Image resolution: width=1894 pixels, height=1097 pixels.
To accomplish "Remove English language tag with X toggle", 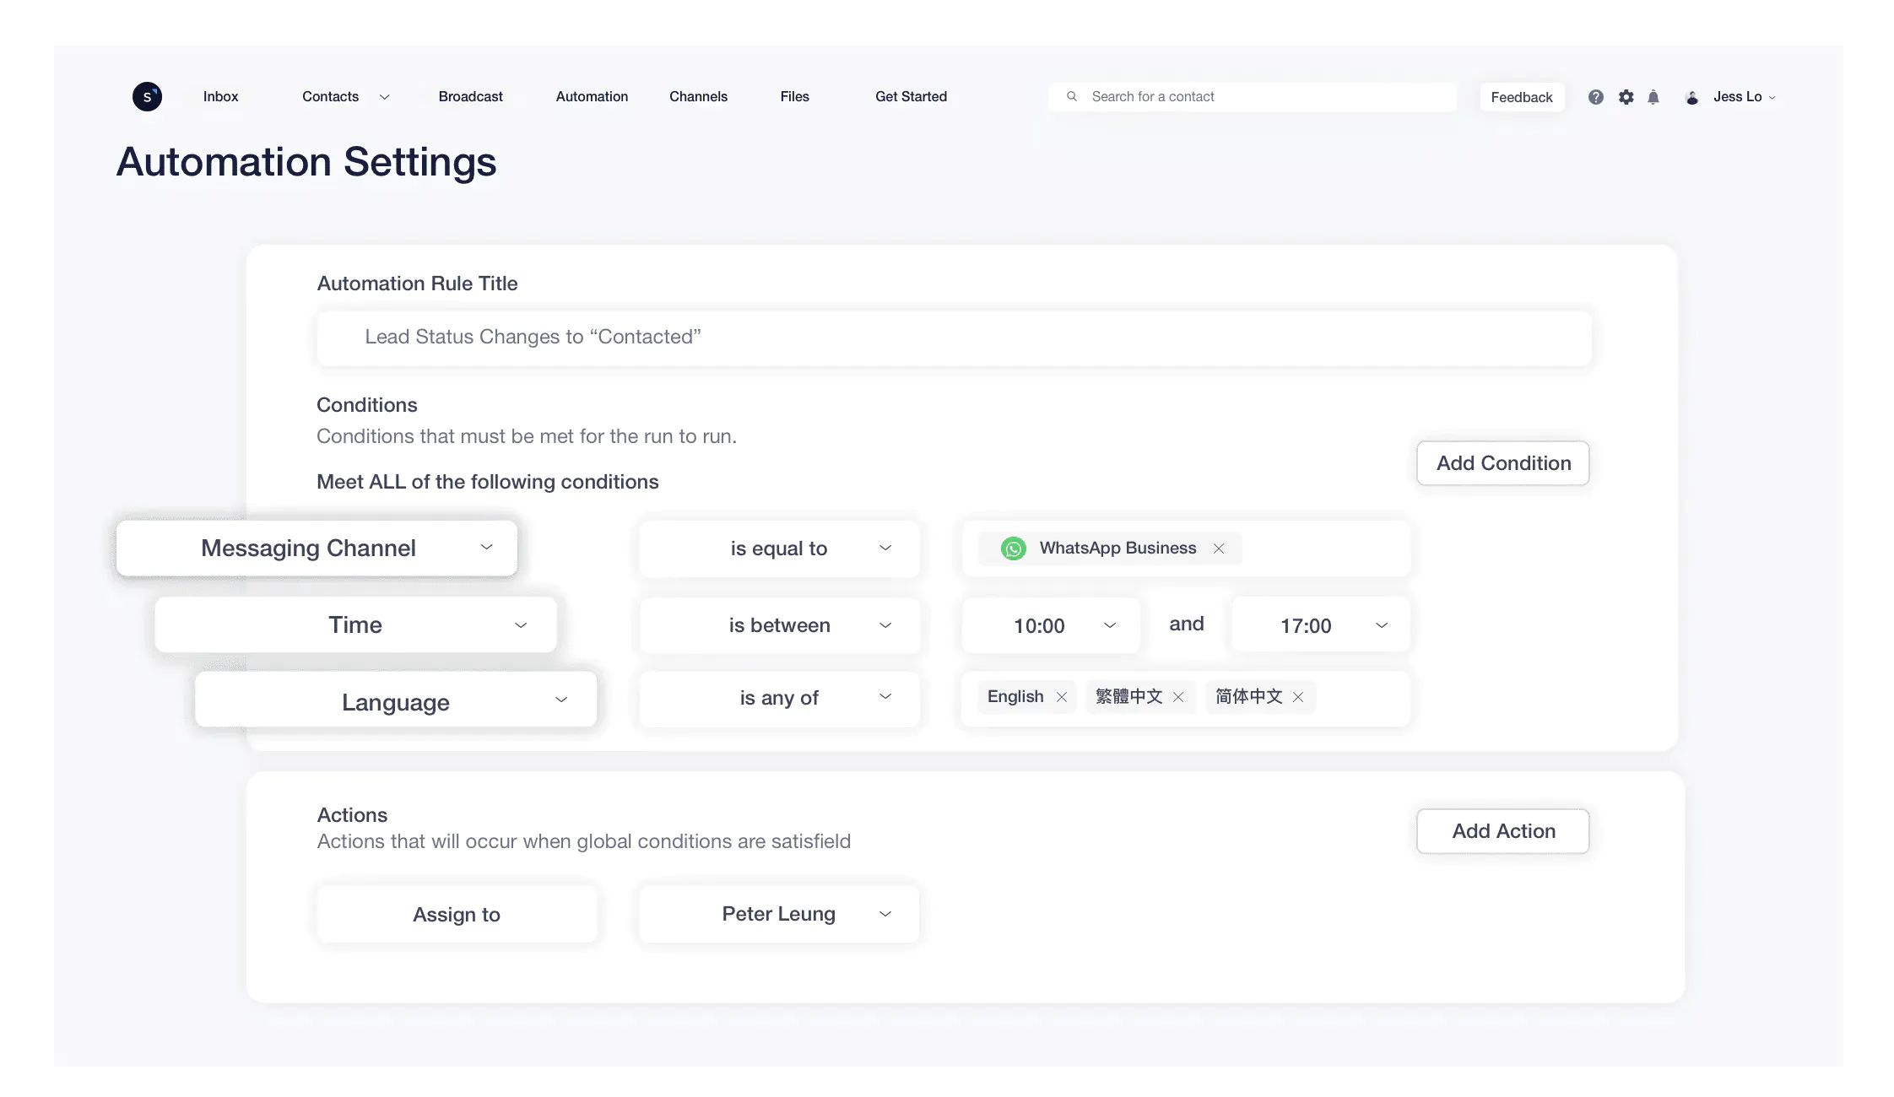I will [x=1061, y=696].
